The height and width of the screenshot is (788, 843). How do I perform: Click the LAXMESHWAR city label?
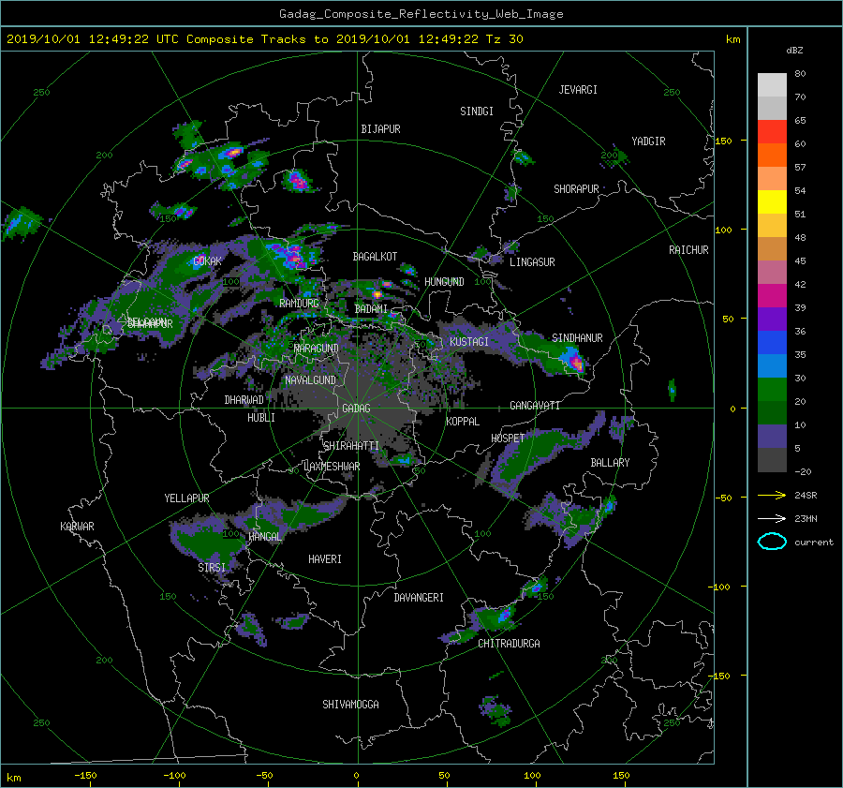coord(332,467)
